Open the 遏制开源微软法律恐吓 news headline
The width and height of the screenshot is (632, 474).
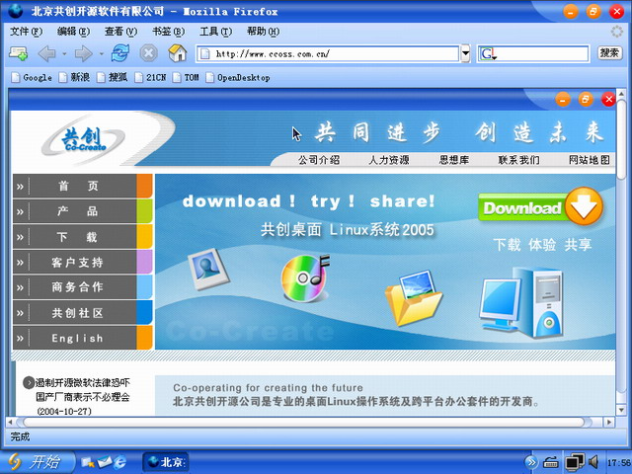click(x=83, y=382)
